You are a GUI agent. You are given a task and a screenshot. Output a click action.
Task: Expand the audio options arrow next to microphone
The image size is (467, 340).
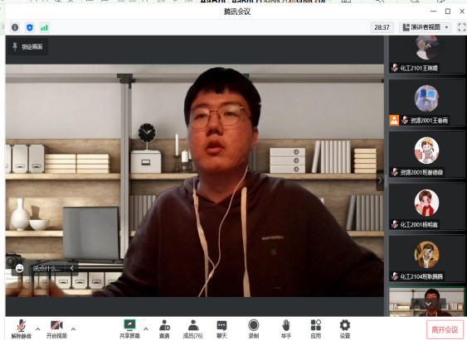click(38, 328)
